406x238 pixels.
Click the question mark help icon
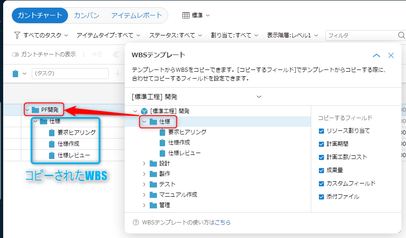136,223
